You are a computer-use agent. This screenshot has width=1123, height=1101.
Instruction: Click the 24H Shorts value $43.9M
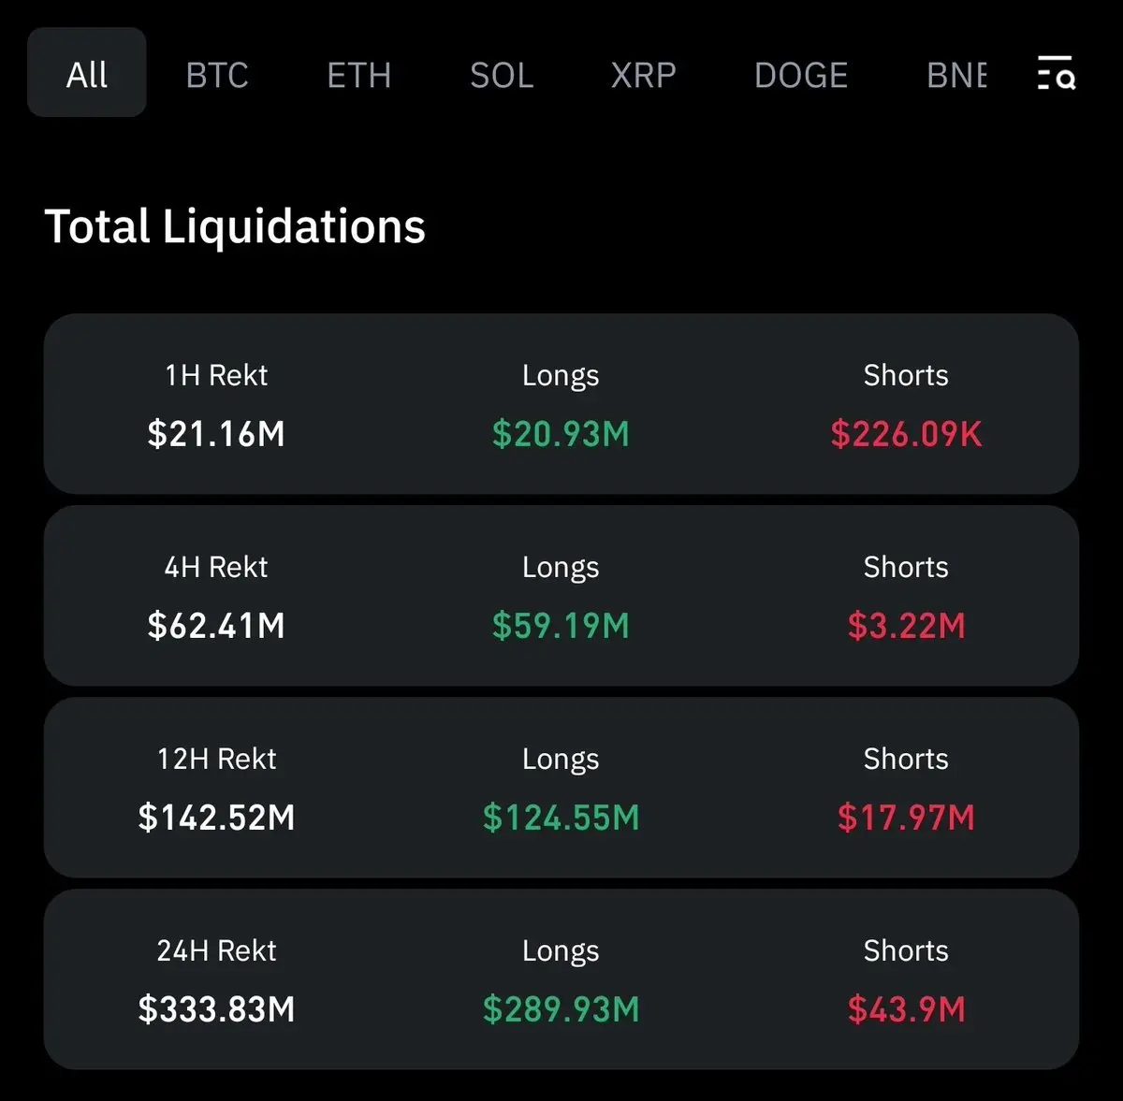pyautogui.click(x=906, y=1009)
